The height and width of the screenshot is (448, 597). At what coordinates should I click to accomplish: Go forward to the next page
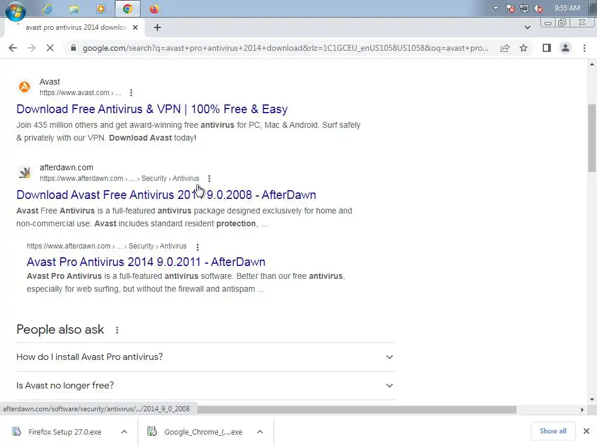coord(31,48)
